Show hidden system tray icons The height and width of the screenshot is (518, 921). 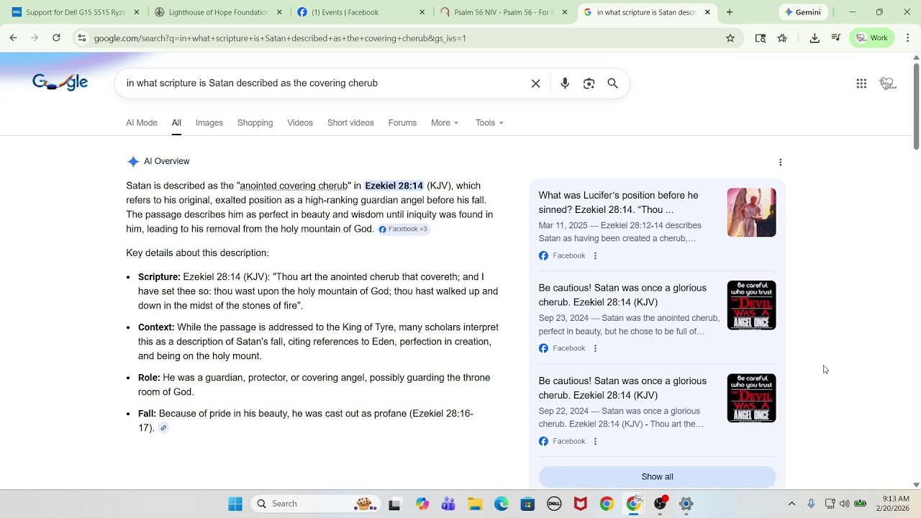792,504
